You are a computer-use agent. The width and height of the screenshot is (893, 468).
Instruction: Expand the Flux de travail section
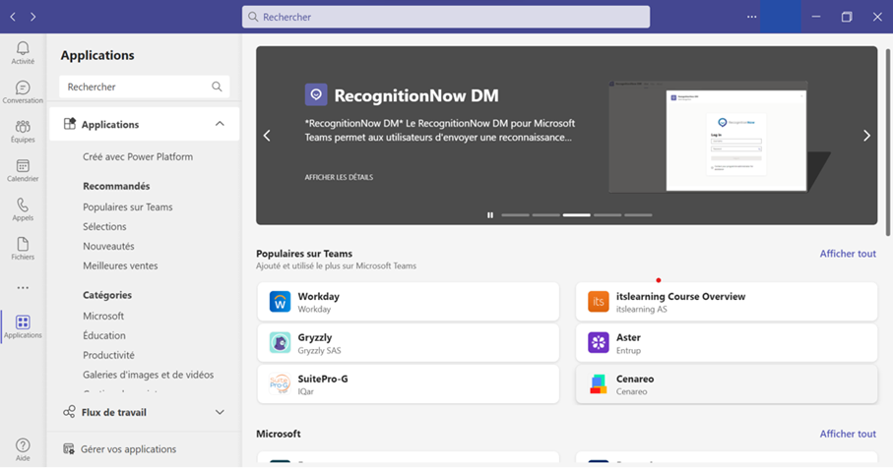point(220,412)
